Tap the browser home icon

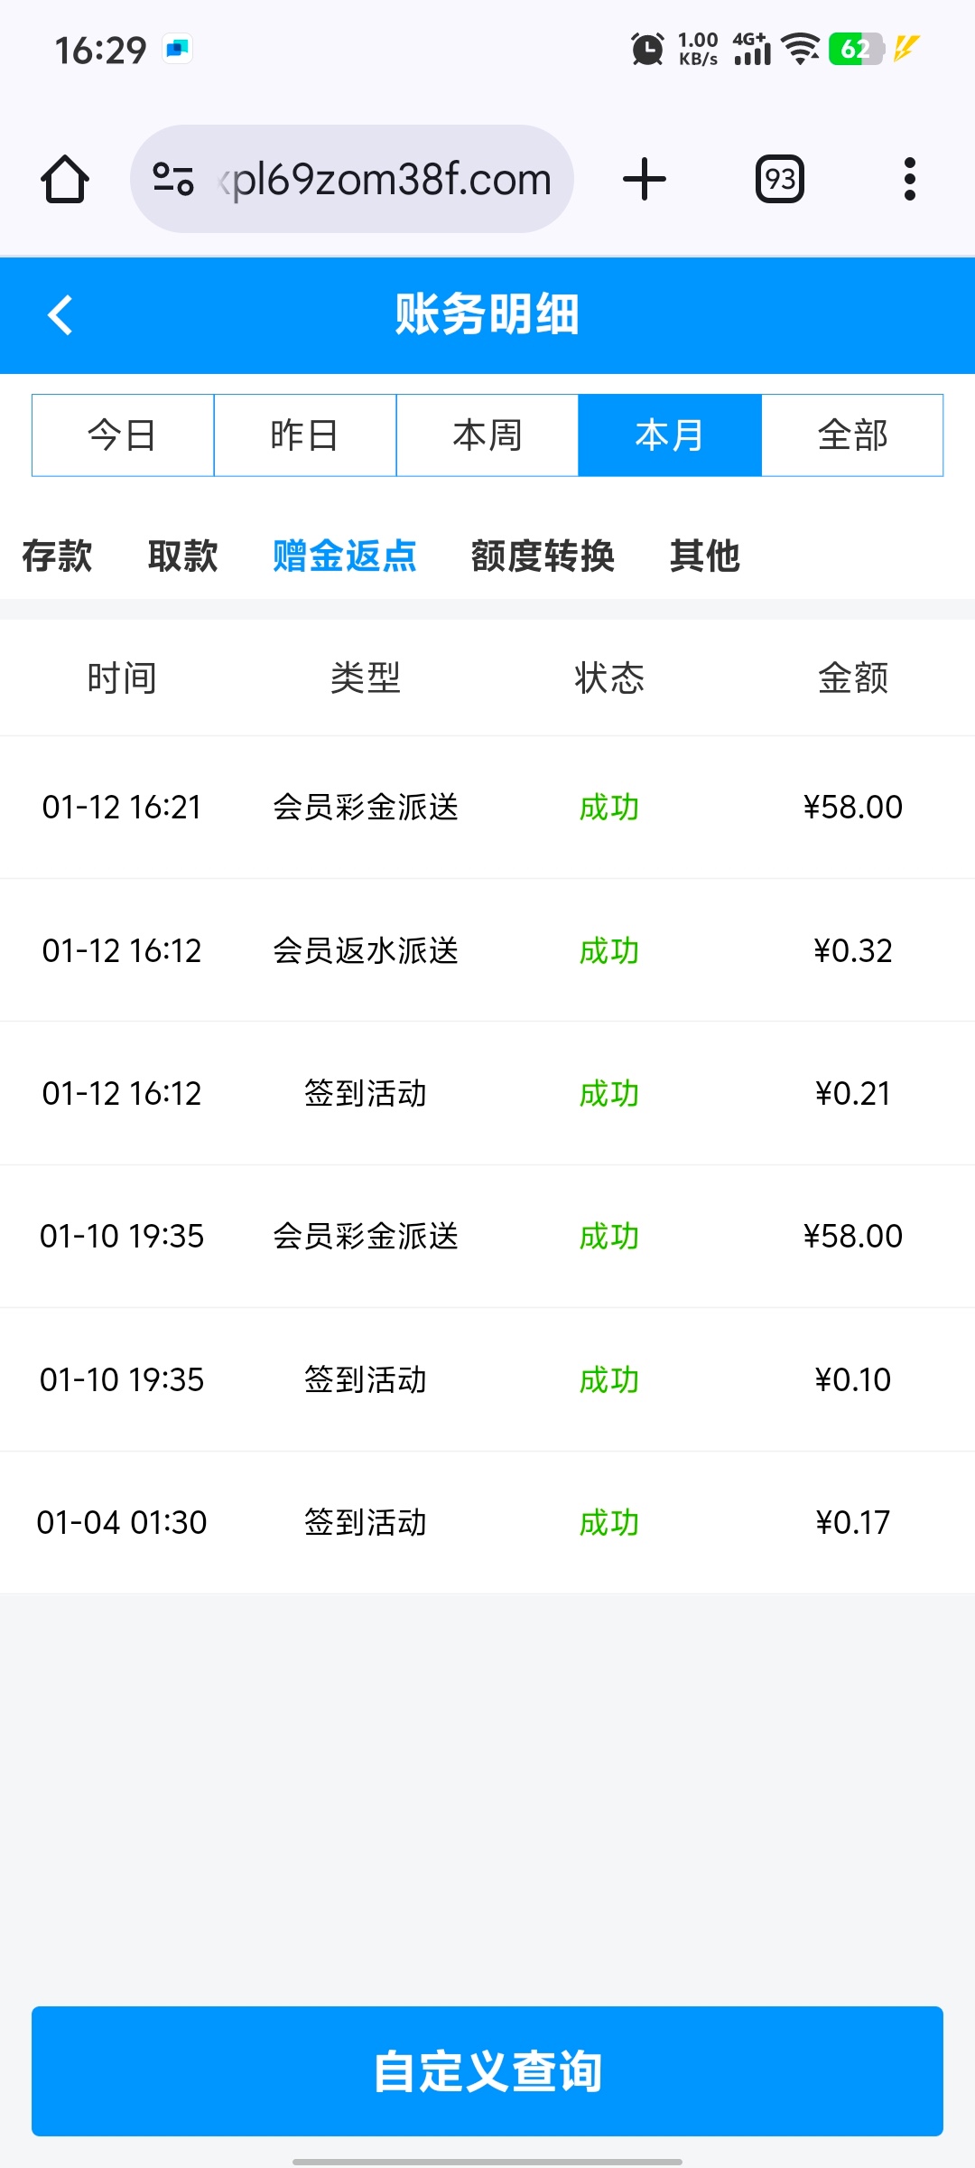[x=65, y=179]
